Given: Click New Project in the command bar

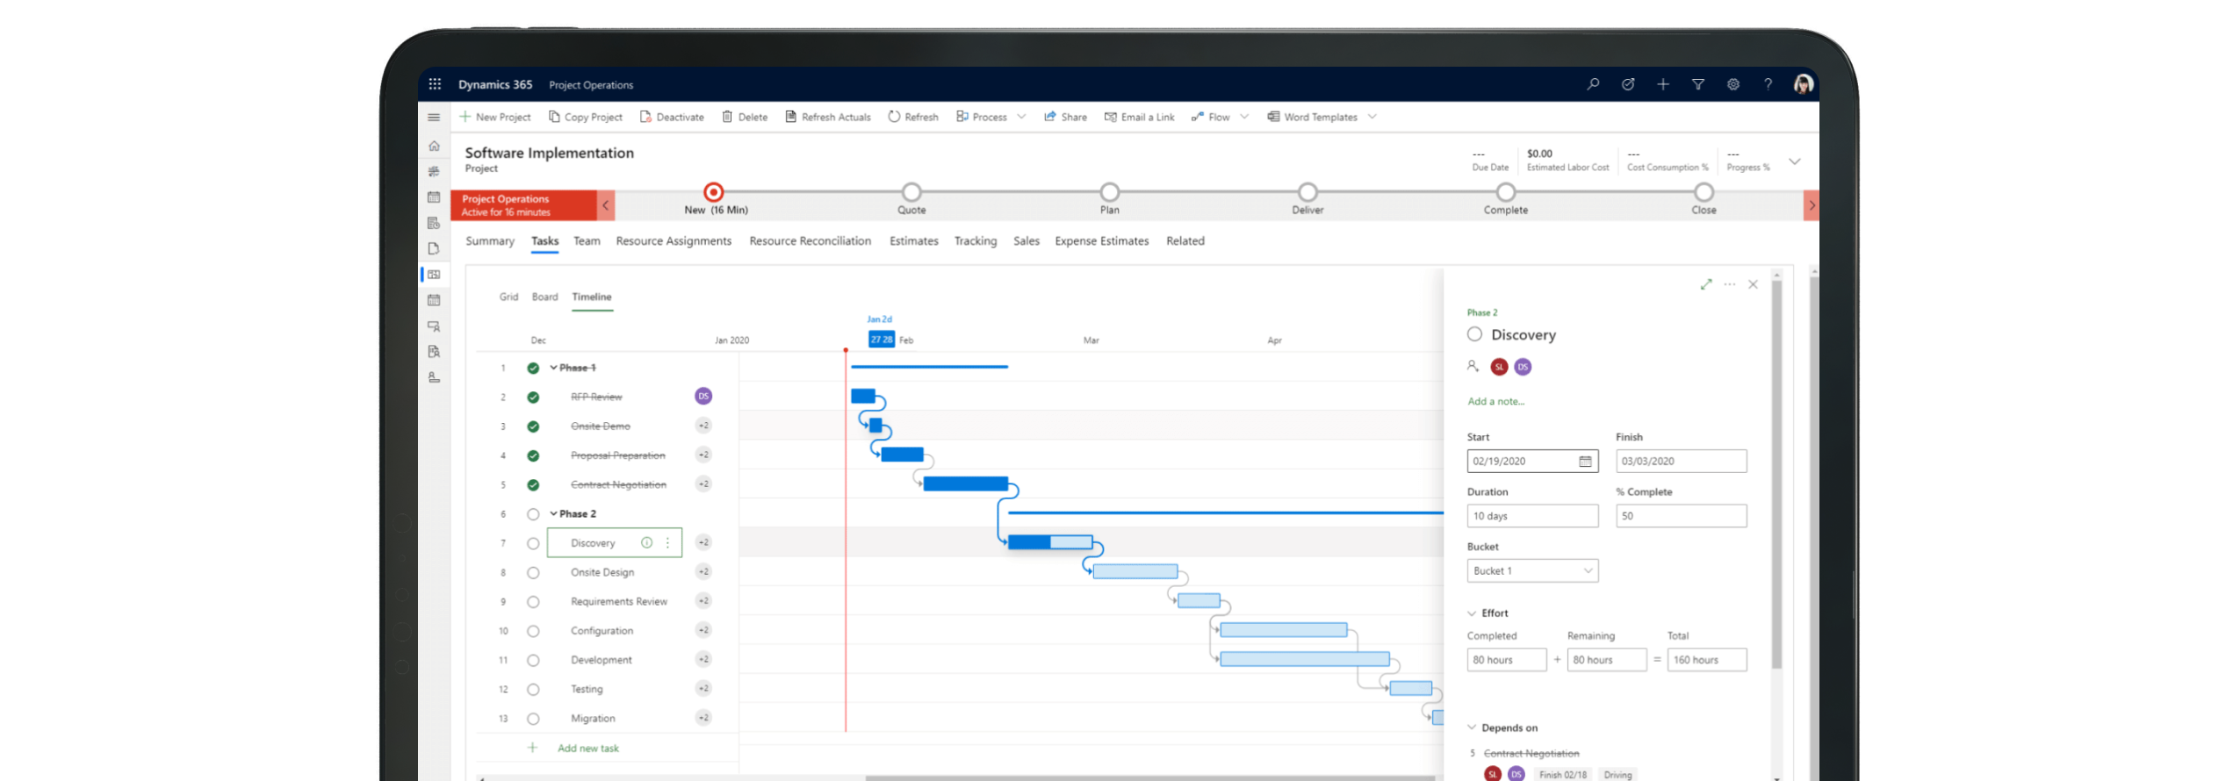Looking at the screenshot, I should tap(495, 117).
